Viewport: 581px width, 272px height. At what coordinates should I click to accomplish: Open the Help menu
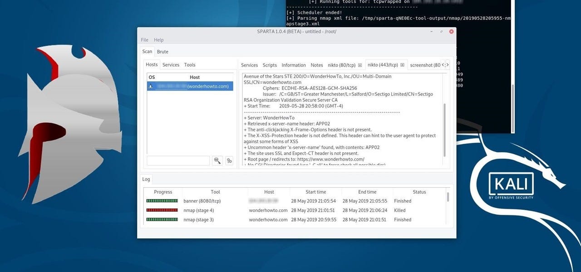click(158, 40)
